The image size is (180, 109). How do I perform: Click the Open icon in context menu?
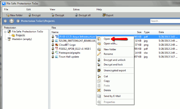pyautogui.click(x=99, y=39)
